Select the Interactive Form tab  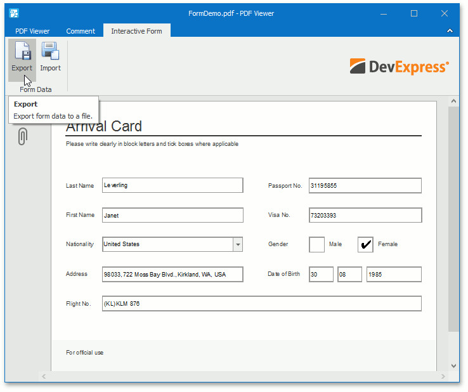pyautogui.click(x=136, y=31)
